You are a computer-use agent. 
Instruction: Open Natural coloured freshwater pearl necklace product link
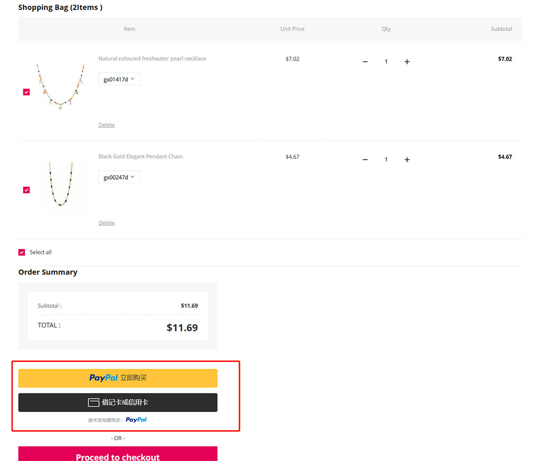[x=152, y=58]
